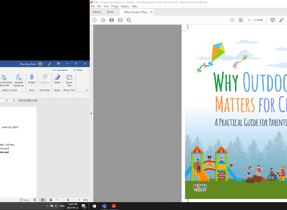The height and width of the screenshot is (210, 287).
Task: Click the Comments button in Word
Action: [60, 70]
